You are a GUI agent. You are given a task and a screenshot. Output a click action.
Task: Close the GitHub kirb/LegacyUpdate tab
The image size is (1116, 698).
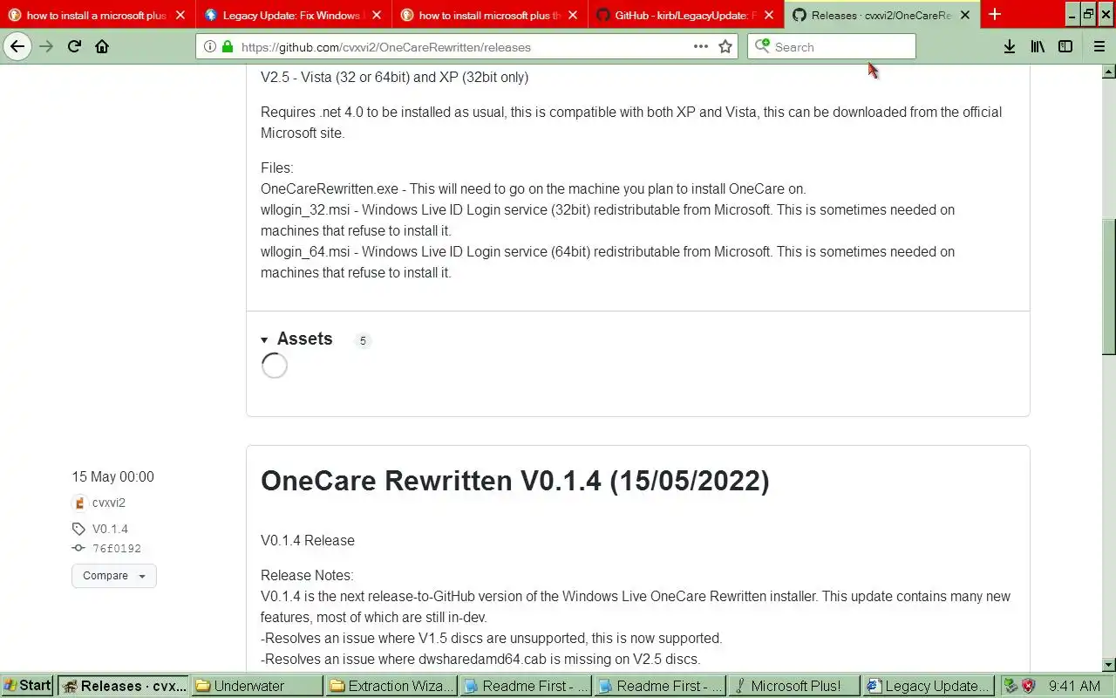[x=769, y=15]
